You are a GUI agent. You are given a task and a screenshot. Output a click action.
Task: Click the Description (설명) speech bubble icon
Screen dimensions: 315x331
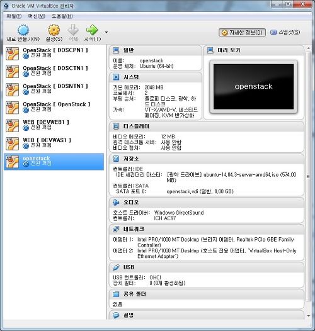point(116,315)
